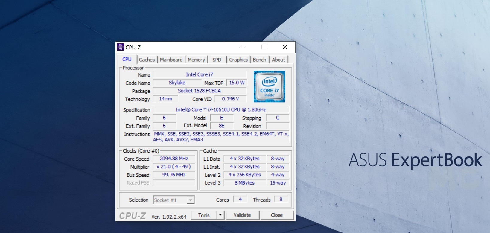Expand the Tools dropdown arrow

point(220,215)
